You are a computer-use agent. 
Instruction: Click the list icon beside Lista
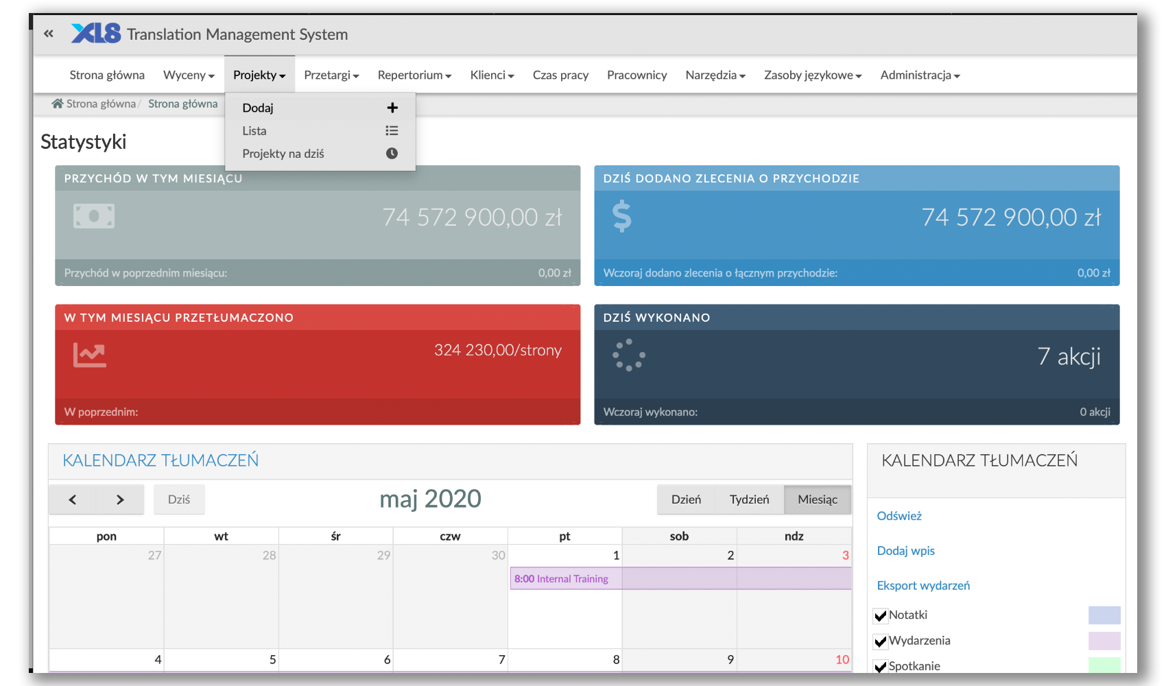click(392, 130)
